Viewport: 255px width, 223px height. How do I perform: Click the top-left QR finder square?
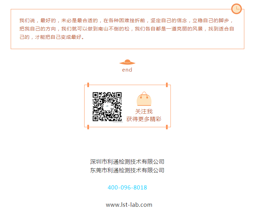[x=96, y=95]
